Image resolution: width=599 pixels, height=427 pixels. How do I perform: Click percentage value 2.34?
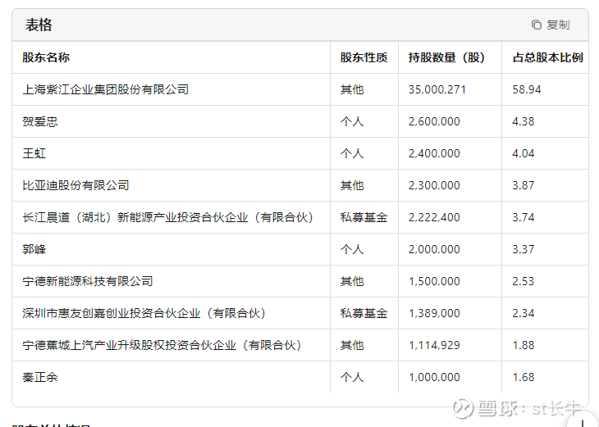coord(524,314)
